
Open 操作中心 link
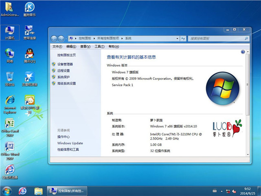(x=64, y=137)
